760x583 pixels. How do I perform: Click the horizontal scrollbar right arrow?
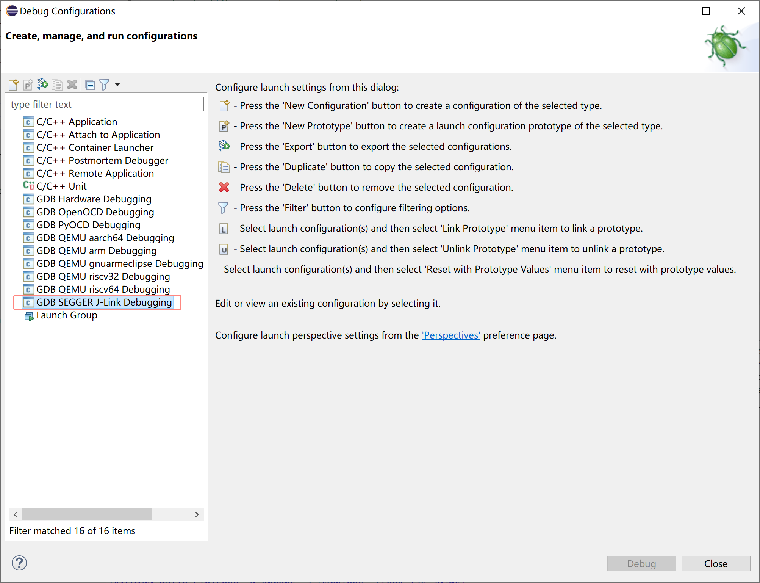[197, 514]
